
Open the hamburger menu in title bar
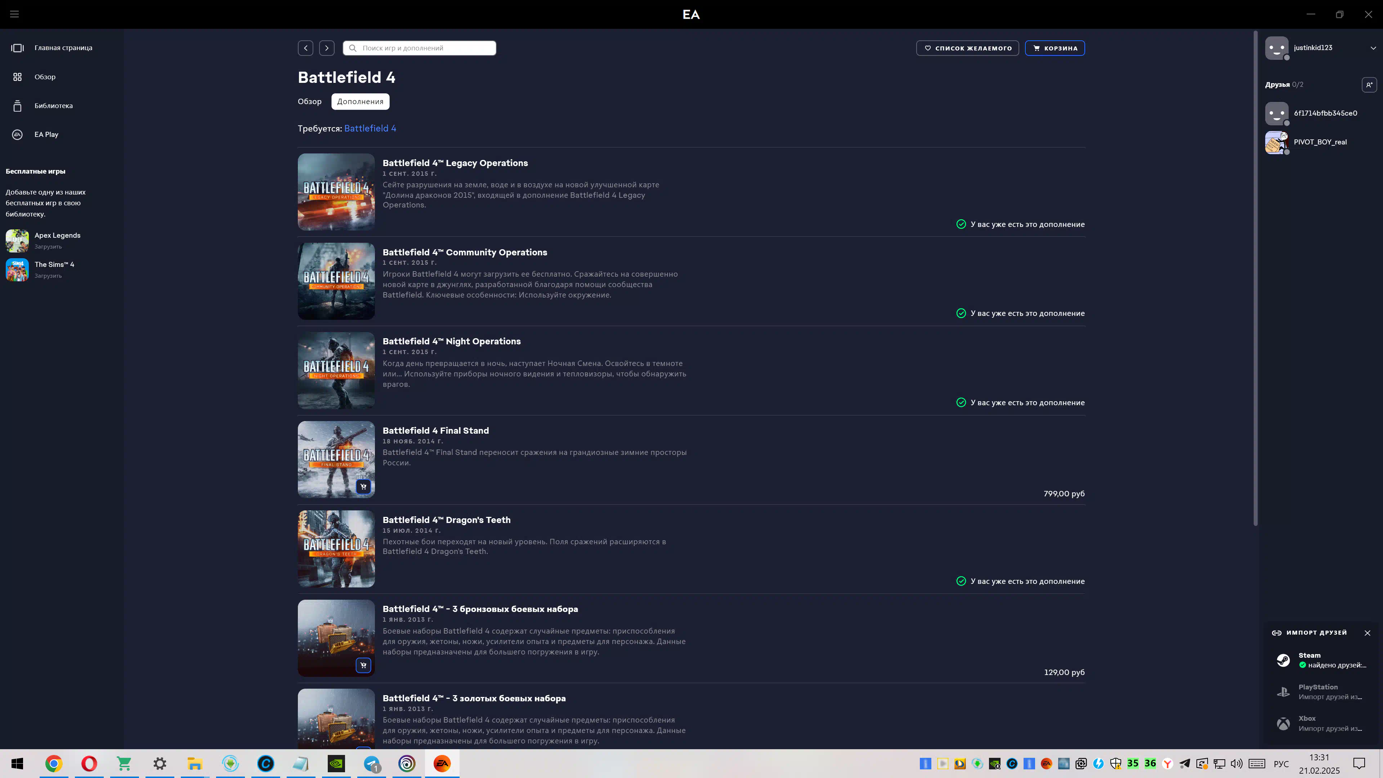14,14
